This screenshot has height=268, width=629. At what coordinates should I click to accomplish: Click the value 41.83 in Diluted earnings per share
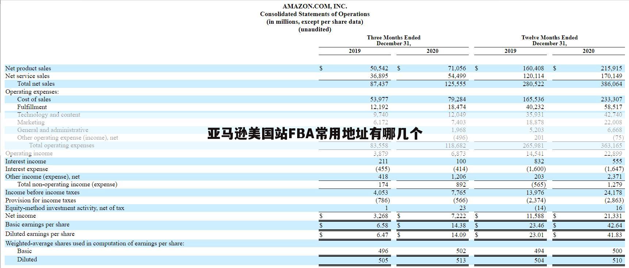pos(615,235)
